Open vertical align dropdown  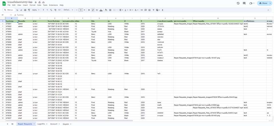coord(126,10)
